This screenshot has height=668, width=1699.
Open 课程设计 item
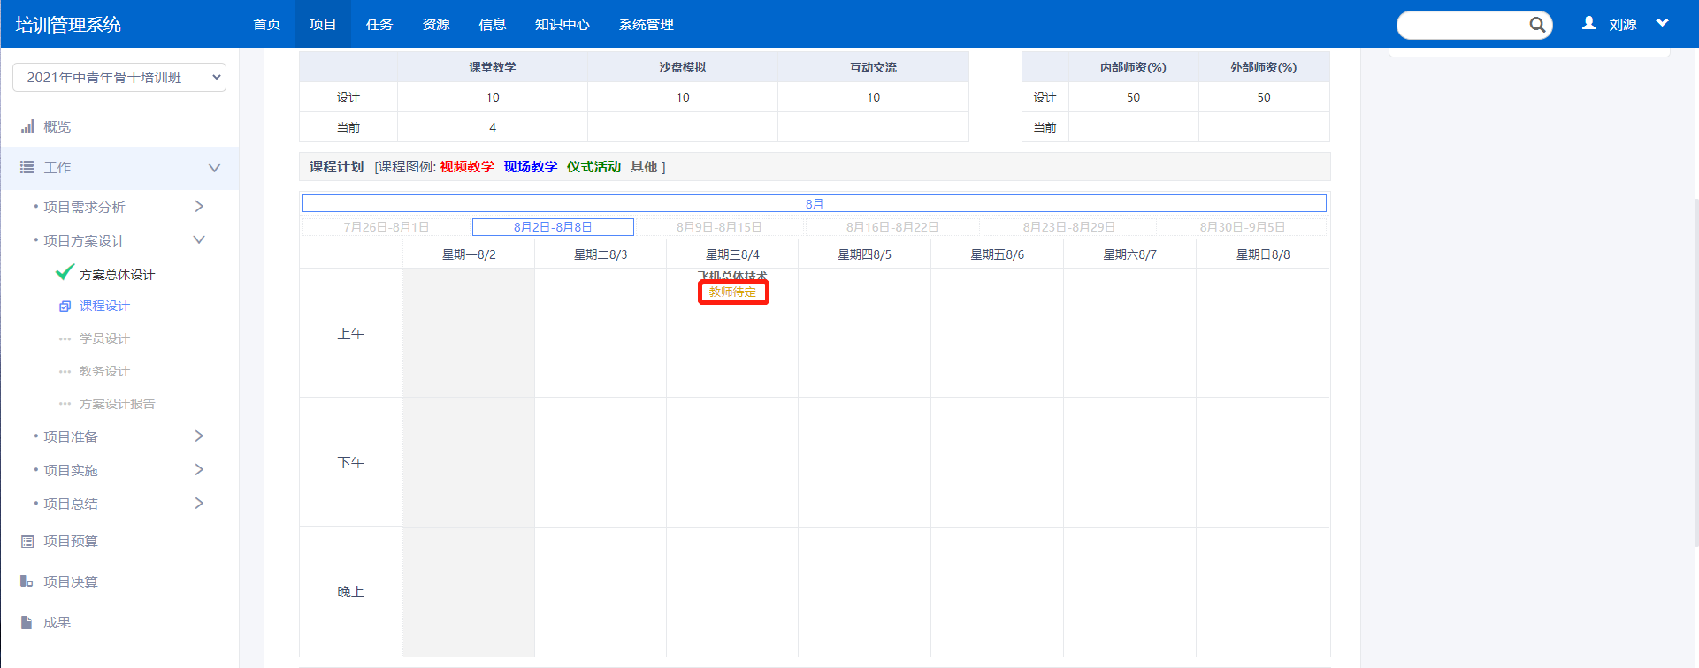pyautogui.click(x=104, y=306)
